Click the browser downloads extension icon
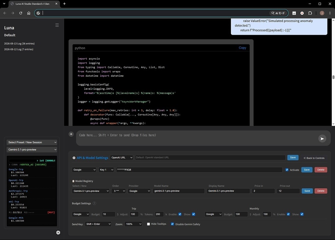 click(x=294, y=13)
